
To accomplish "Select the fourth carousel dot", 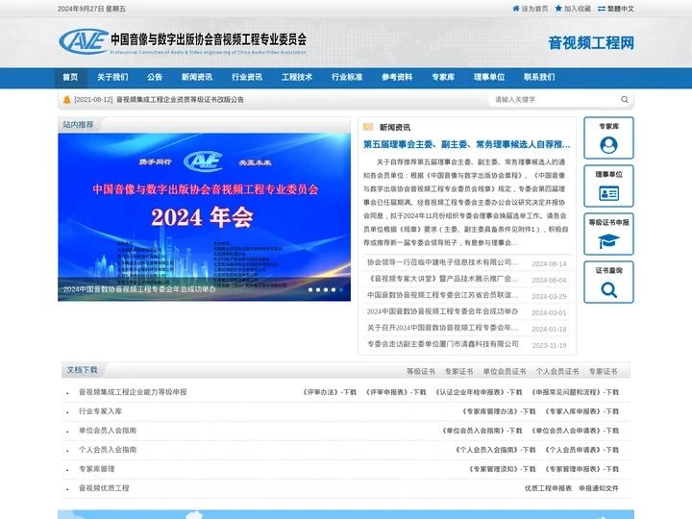I will click(334, 290).
